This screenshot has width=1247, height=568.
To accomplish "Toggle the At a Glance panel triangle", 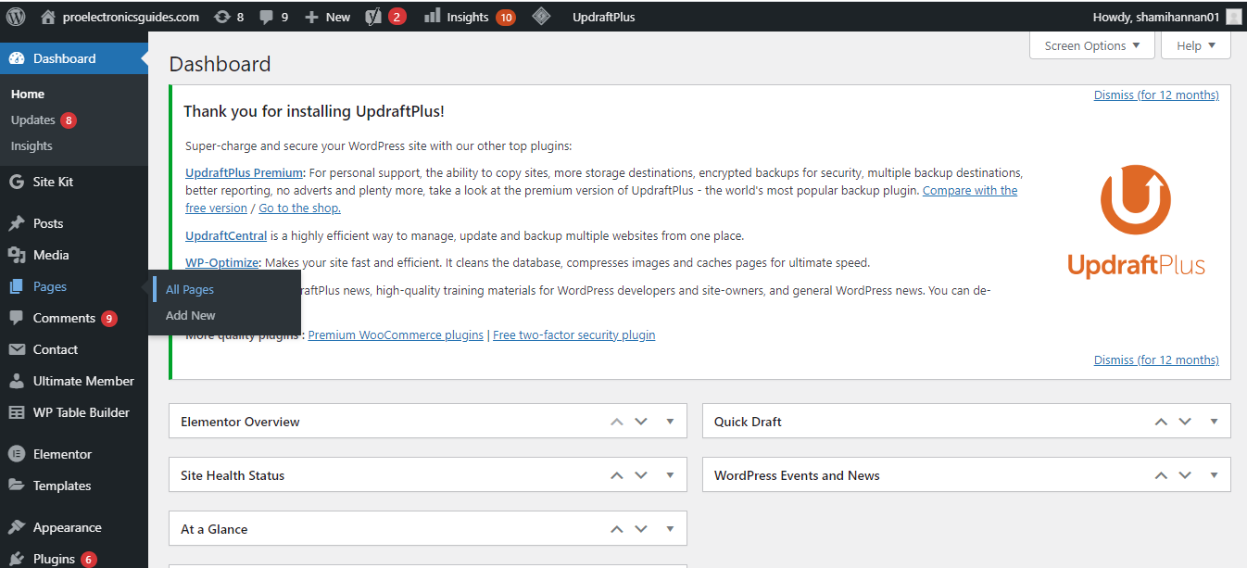I will [670, 529].
